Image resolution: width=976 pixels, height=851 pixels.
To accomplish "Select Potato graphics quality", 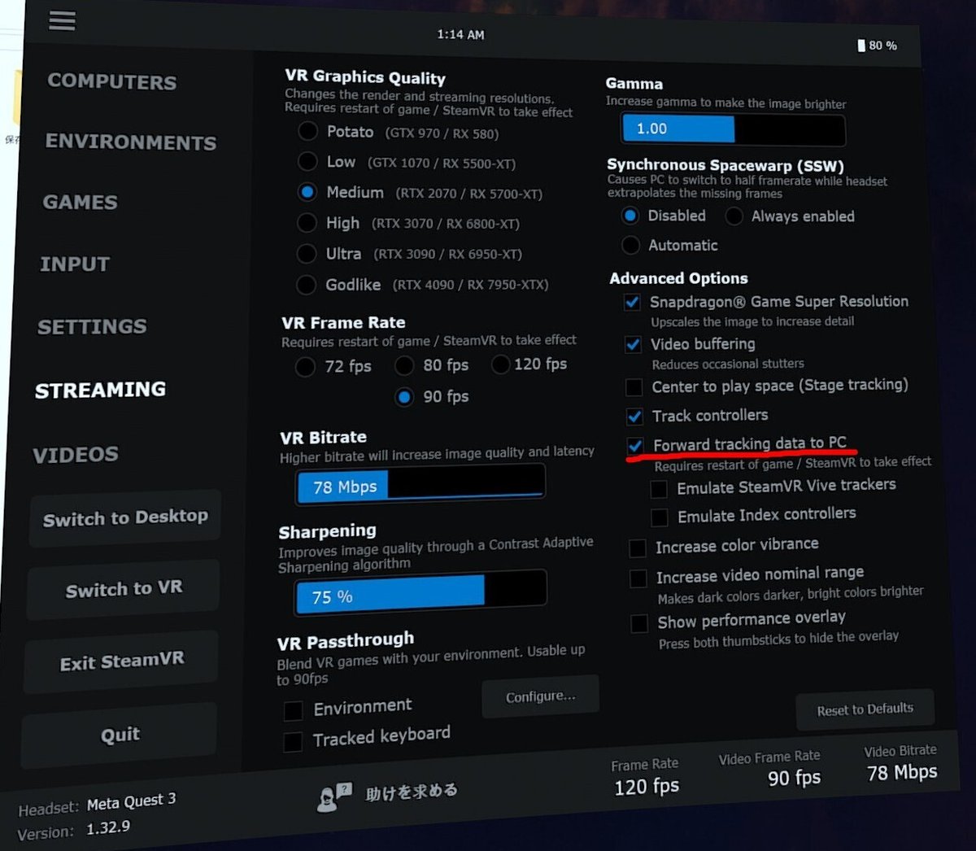I will (x=307, y=131).
